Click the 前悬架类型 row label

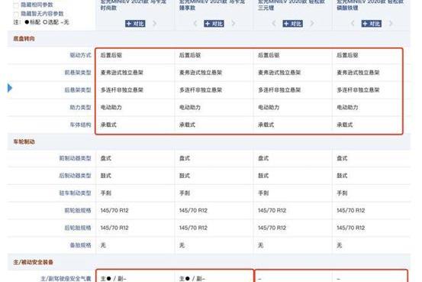click(78, 73)
